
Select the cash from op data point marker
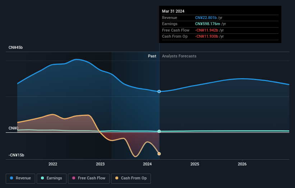click(159, 154)
